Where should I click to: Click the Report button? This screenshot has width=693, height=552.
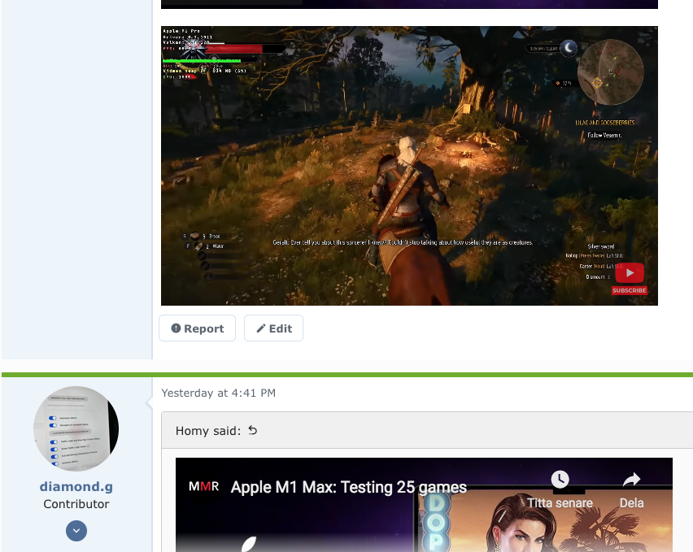pyautogui.click(x=197, y=328)
